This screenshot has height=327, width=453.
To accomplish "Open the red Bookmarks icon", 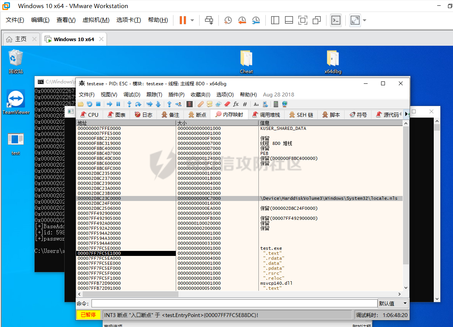I will [x=227, y=104].
